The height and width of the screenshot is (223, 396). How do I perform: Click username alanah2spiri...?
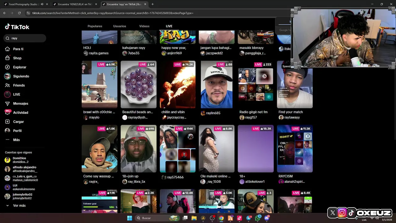[295, 181]
